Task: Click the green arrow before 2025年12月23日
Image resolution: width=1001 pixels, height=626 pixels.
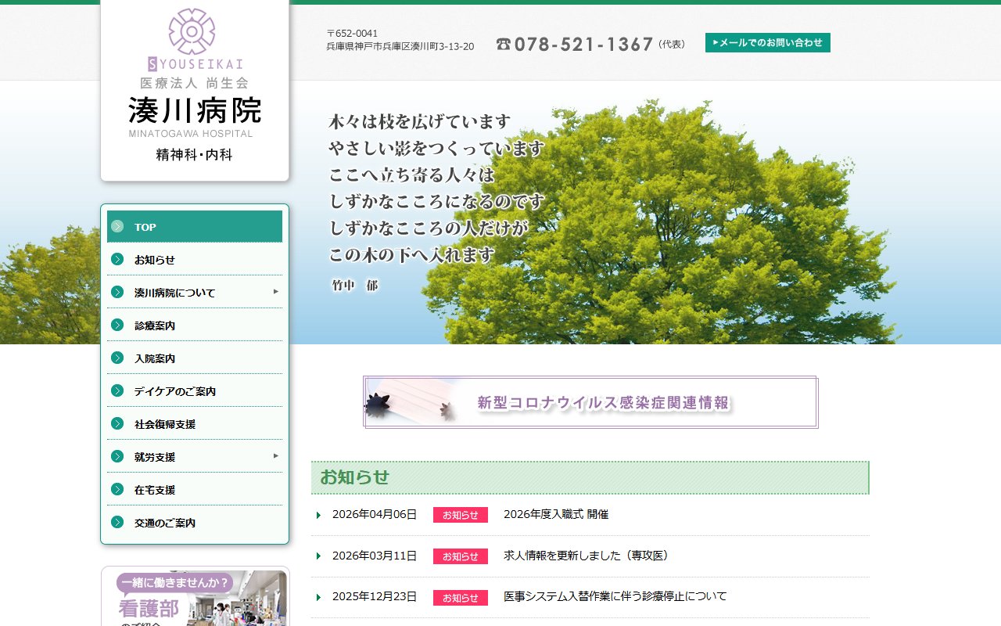Action: [319, 597]
